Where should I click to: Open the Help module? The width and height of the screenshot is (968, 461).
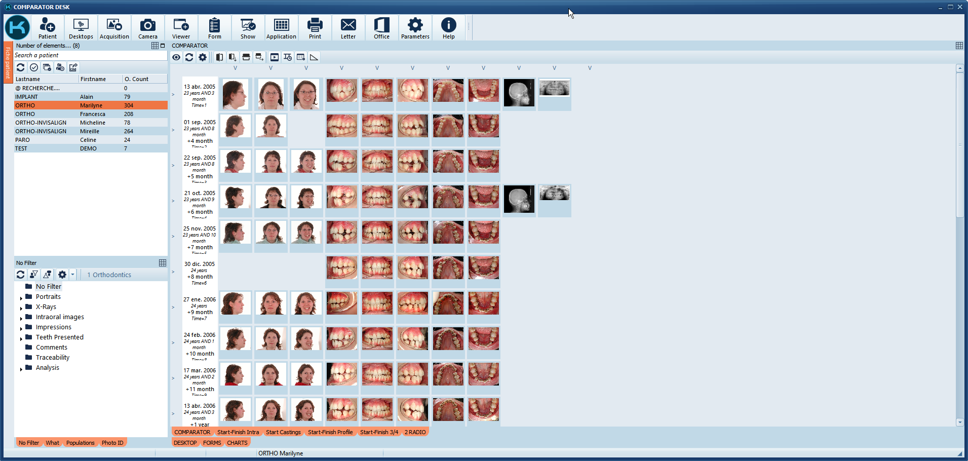[x=448, y=28]
